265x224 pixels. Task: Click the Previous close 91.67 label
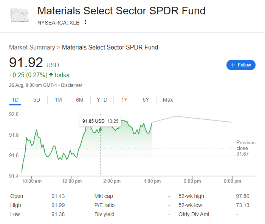246,148
